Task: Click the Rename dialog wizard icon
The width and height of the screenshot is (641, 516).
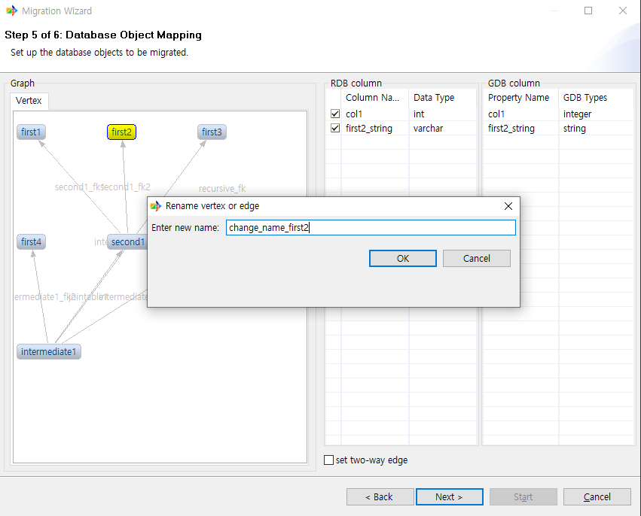Action: click(x=156, y=205)
